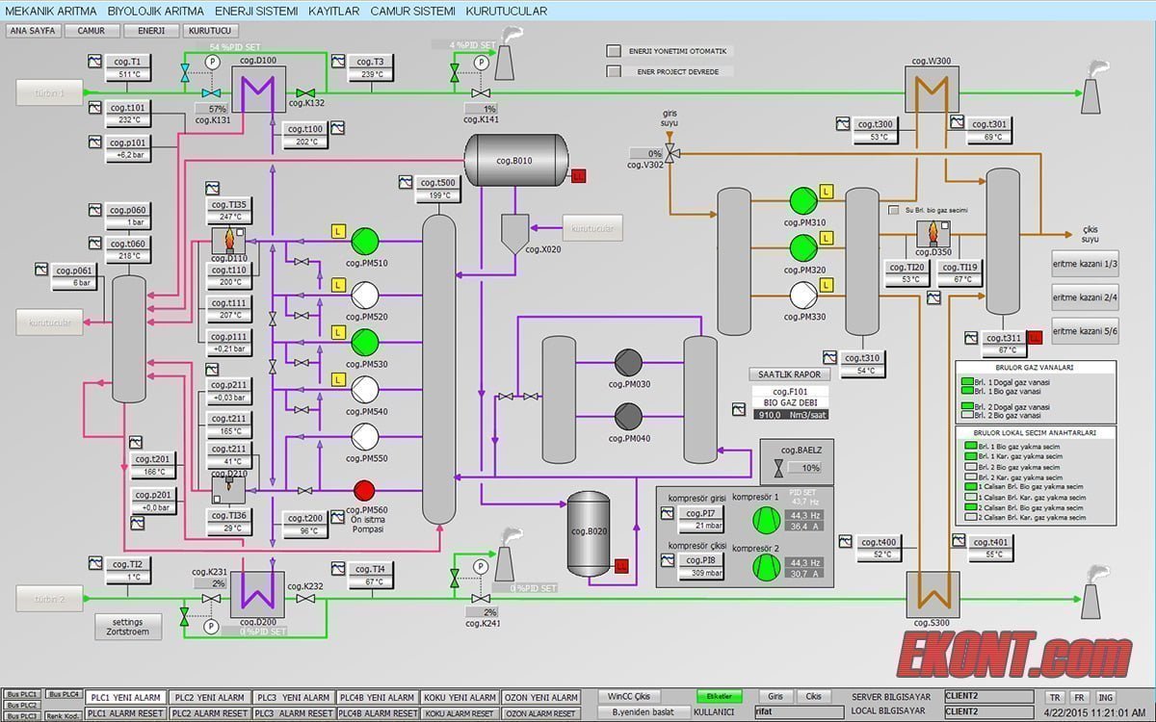Screen dimensions: 1156x722
Task: Click the cog.BAELZ valve symbol
Action: click(776, 468)
